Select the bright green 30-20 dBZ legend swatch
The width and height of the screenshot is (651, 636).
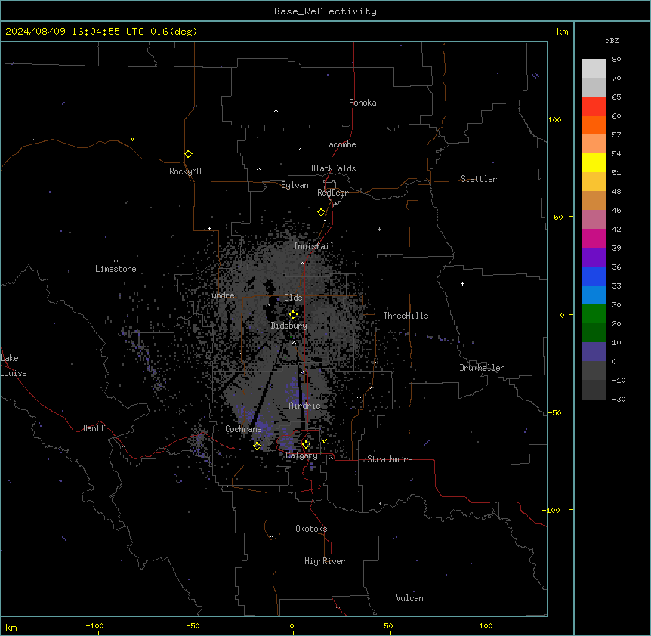(x=594, y=314)
